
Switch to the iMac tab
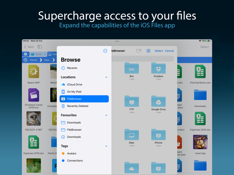click(x=52, y=54)
